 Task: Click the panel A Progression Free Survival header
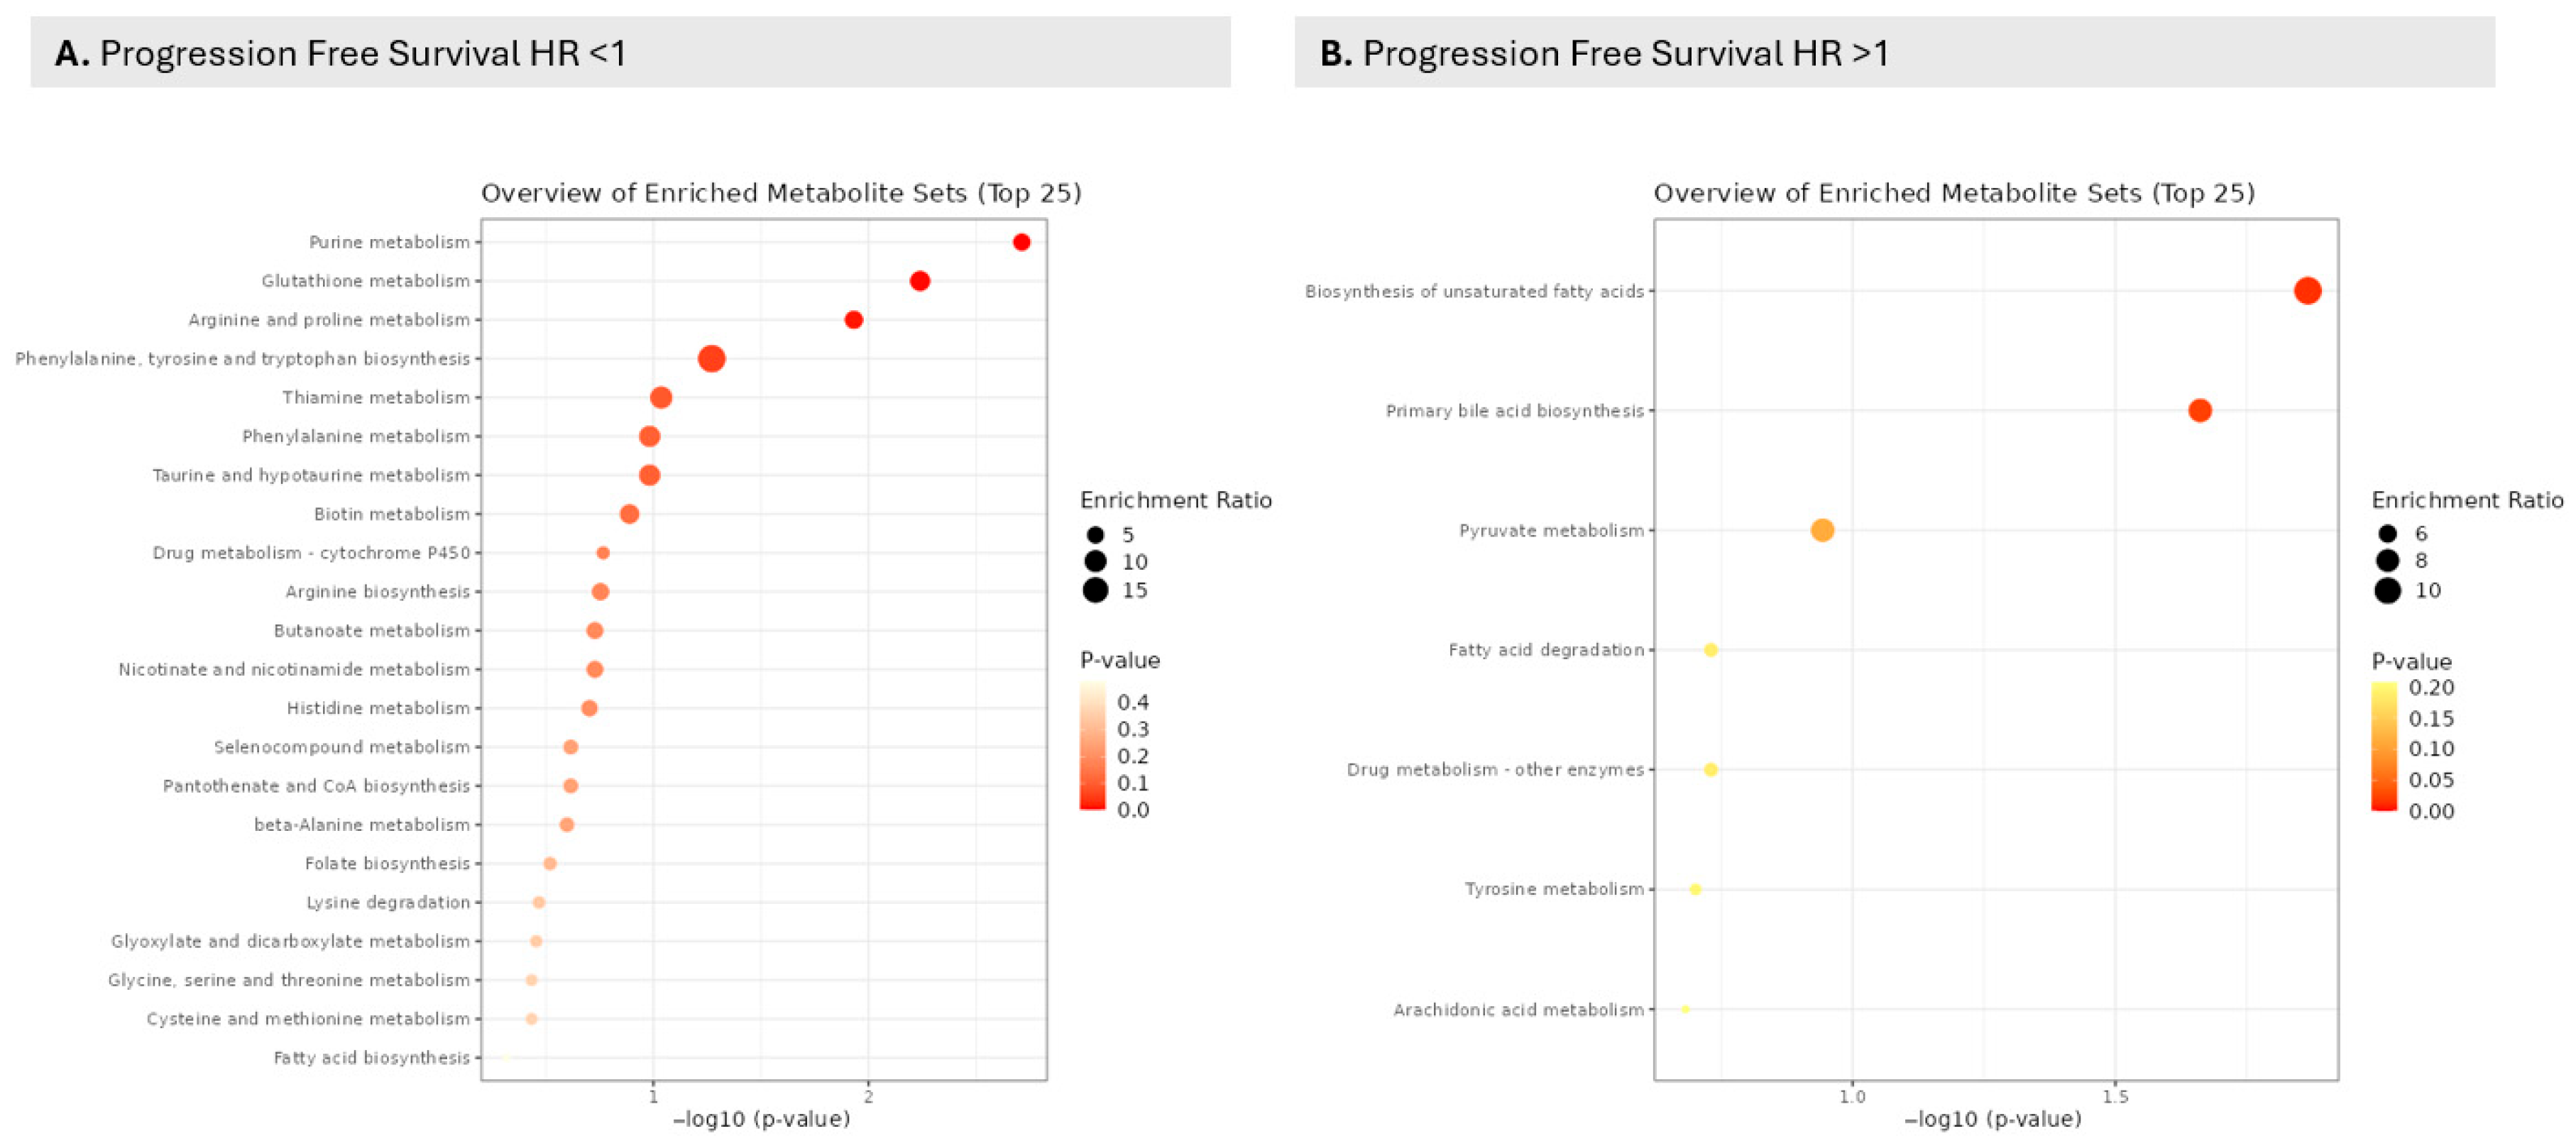pyautogui.click(x=630, y=53)
